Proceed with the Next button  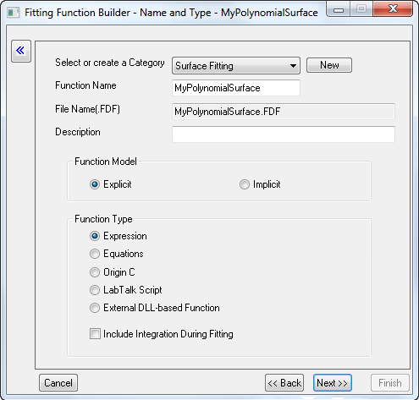coord(333,383)
